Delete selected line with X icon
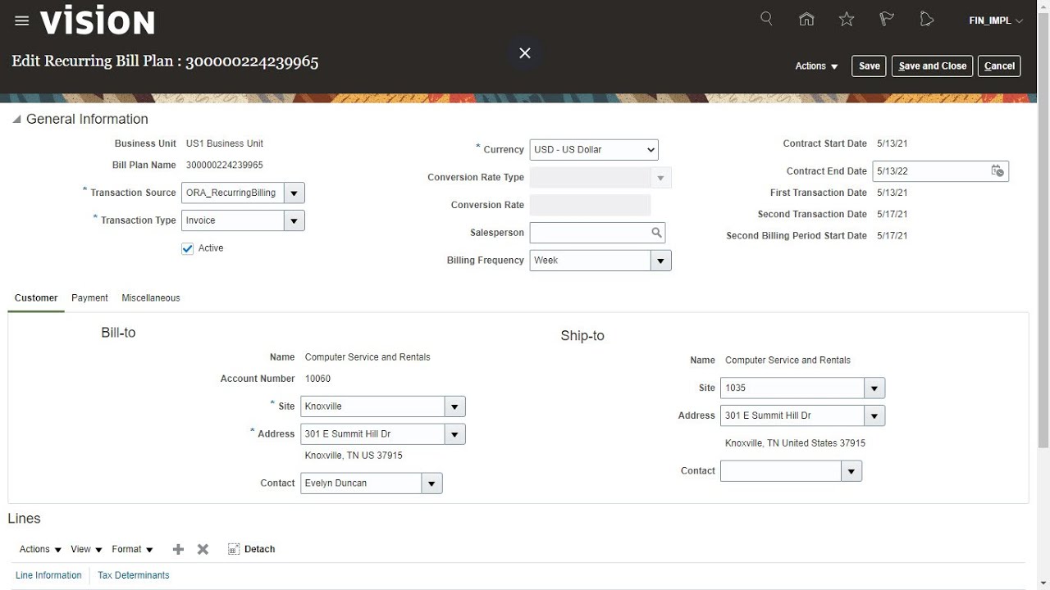The width and height of the screenshot is (1050, 590). click(x=203, y=549)
